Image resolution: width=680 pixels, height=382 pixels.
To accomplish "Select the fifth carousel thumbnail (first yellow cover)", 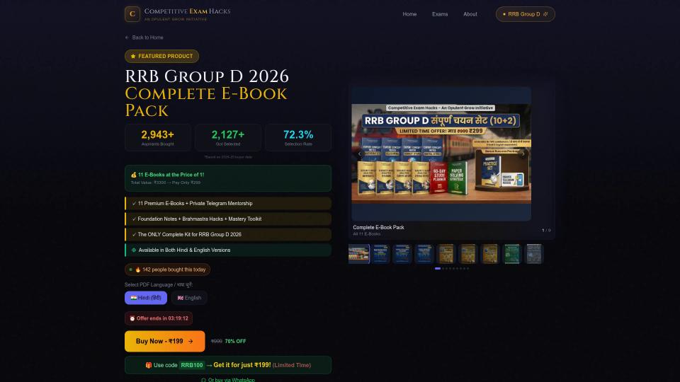I will (x=446, y=254).
